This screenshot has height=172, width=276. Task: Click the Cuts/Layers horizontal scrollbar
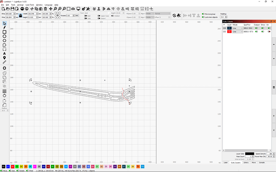coord(247,150)
